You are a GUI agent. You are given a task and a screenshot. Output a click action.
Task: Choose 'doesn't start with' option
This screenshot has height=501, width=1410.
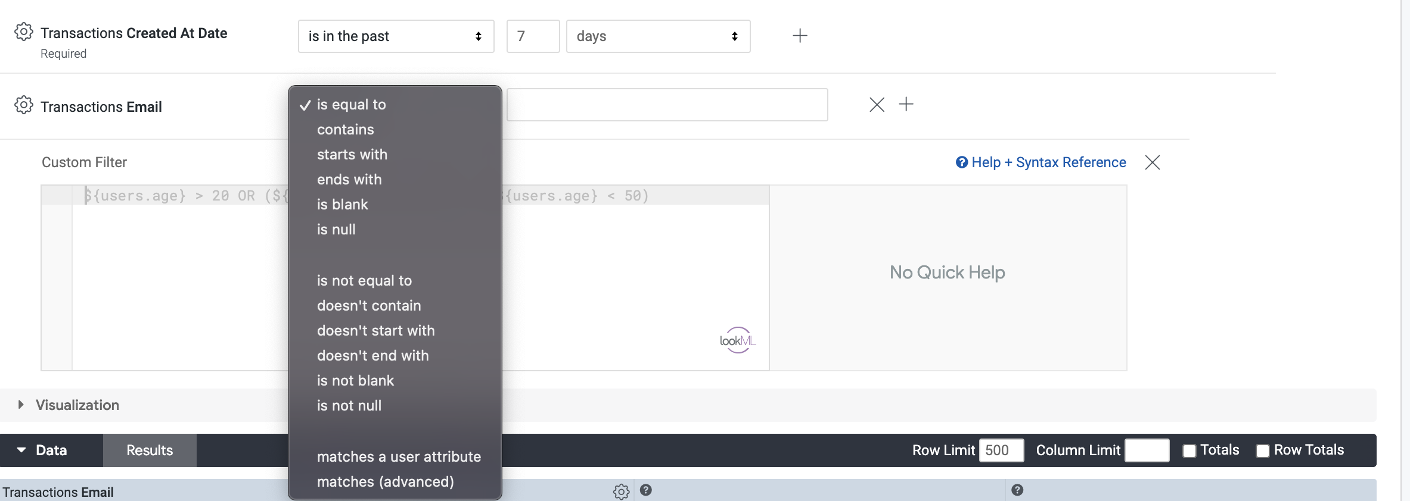click(x=395, y=330)
